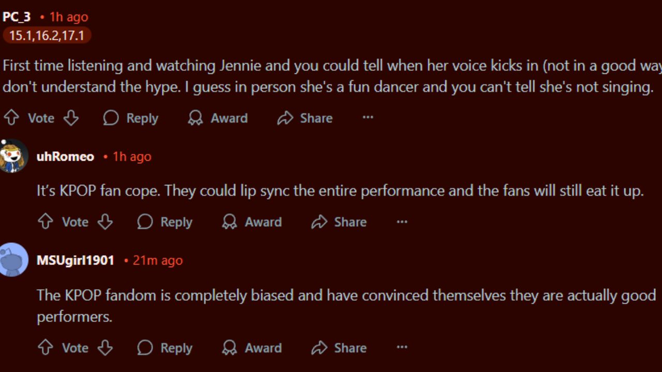The height and width of the screenshot is (372, 662).
Task: Open more options on PC_3's comment
Action: 368,118
